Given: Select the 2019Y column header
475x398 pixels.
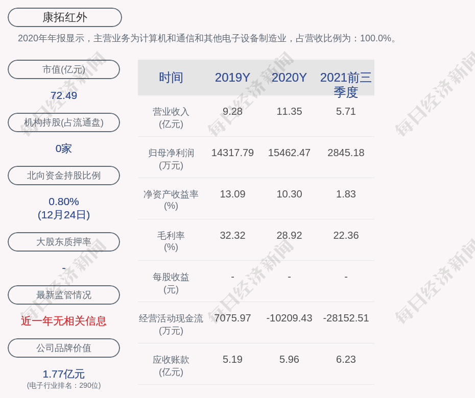Looking at the screenshot, I should pyautogui.click(x=232, y=78).
